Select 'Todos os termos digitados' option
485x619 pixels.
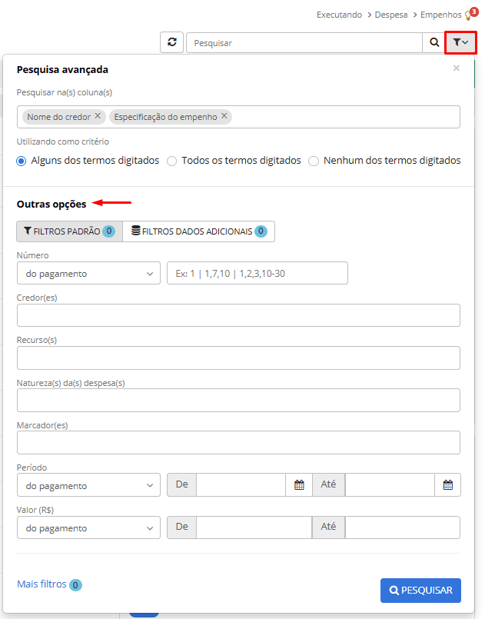[x=172, y=161]
